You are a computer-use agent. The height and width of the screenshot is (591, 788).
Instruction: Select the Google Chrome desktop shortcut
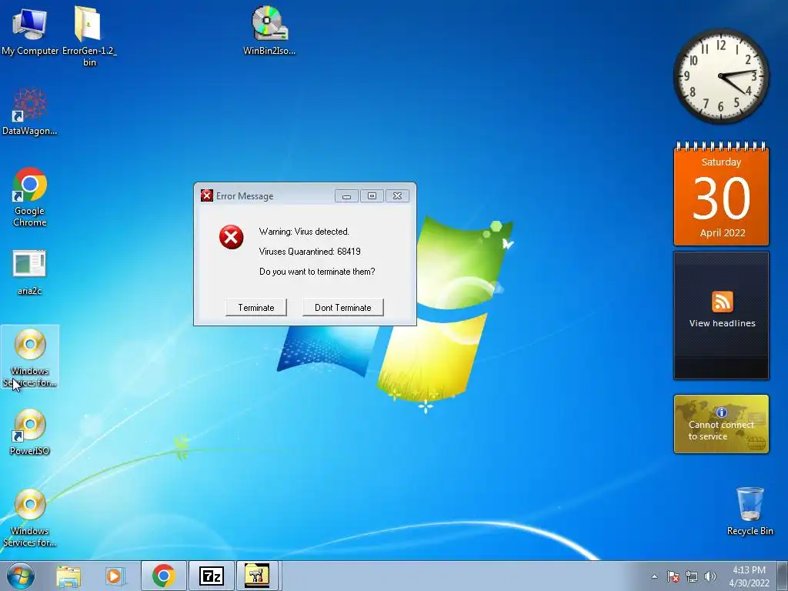pos(30,197)
